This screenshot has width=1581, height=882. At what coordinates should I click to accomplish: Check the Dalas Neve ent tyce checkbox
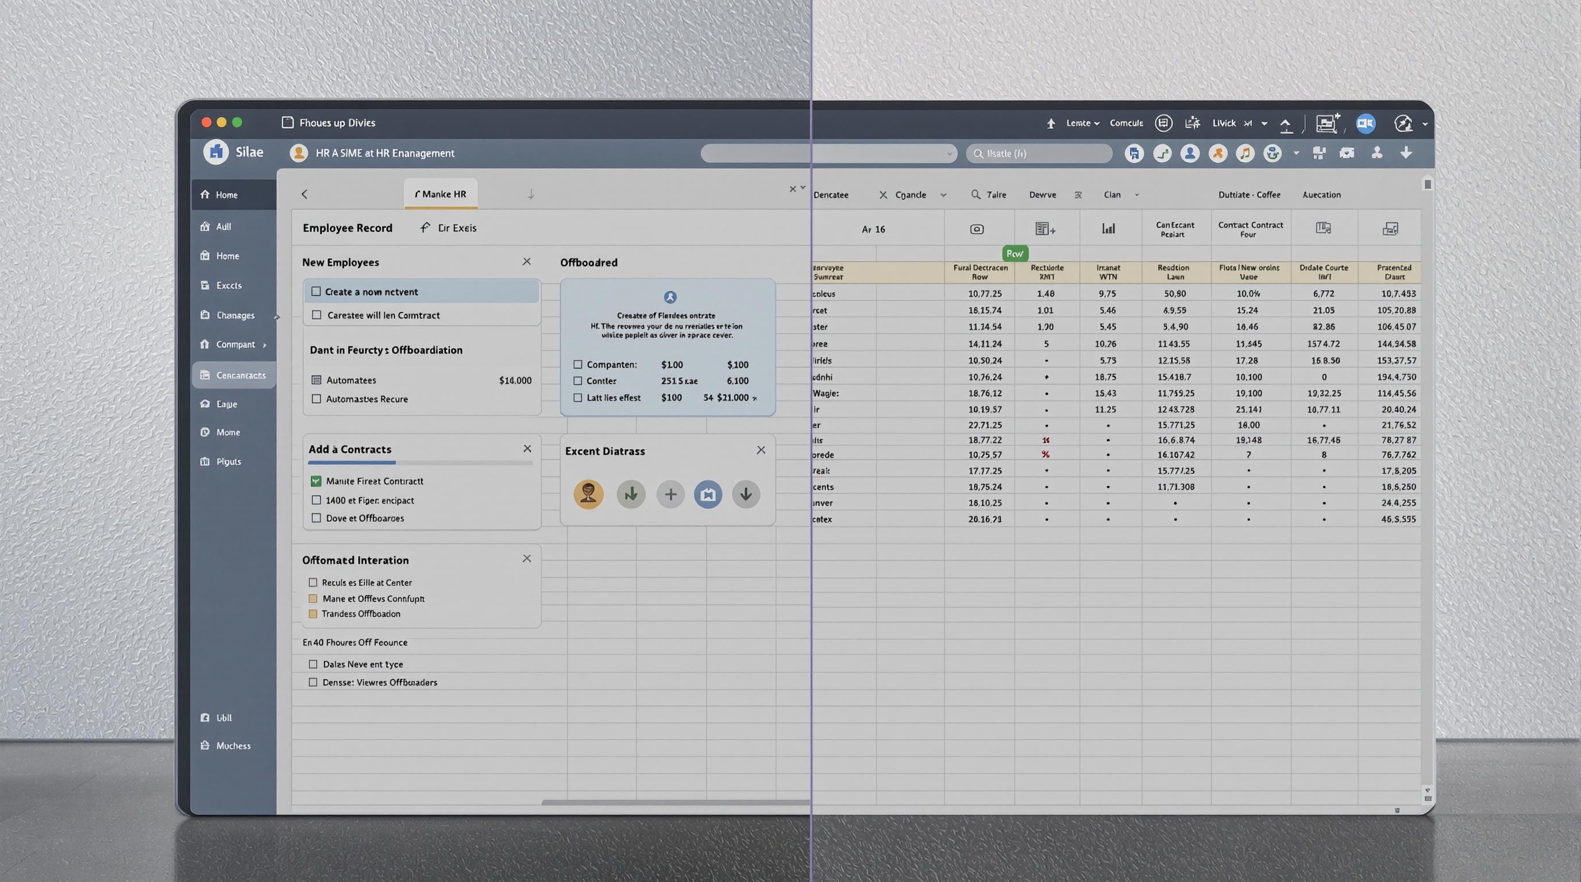(313, 664)
